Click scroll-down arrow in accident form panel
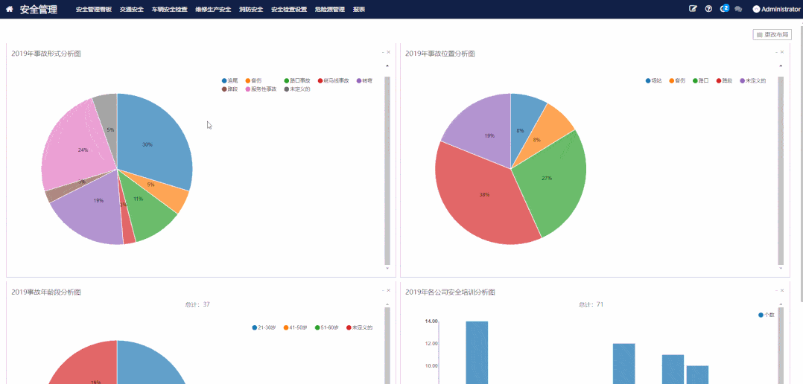 coord(387,268)
